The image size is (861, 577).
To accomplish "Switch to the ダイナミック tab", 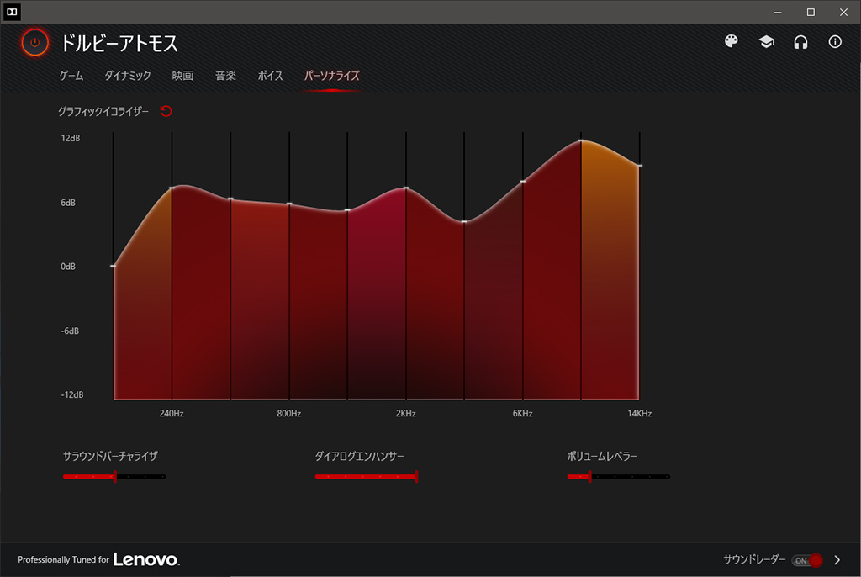I will [128, 76].
